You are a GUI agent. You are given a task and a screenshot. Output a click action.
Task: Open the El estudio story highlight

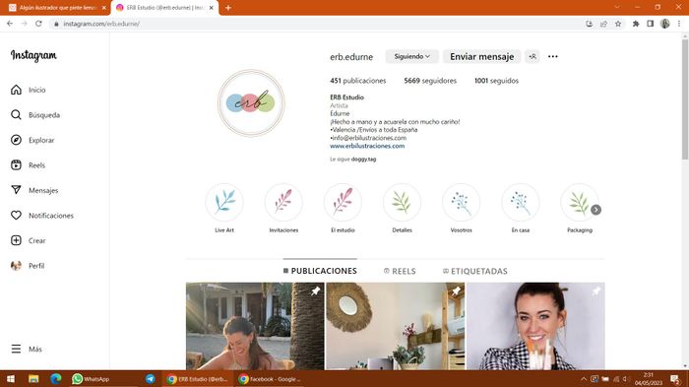pos(343,202)
